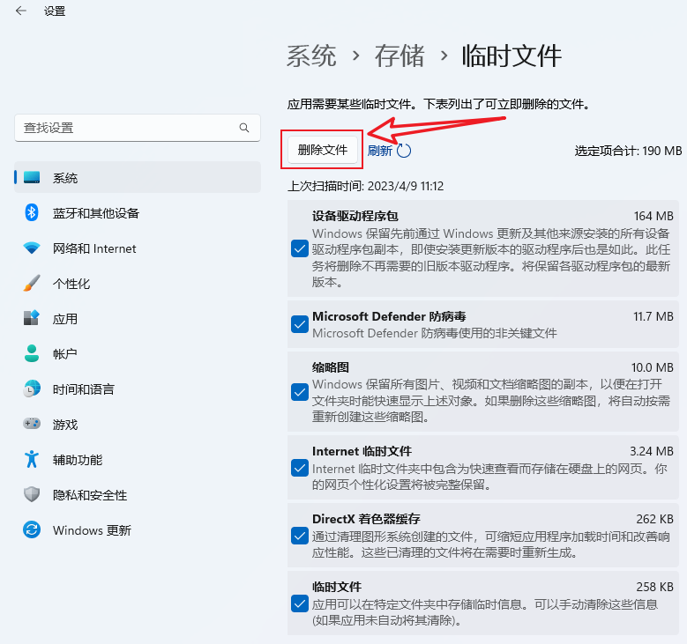
Task: Uncheck the 设备驱动程序包 checkbox
Action: 299,249
